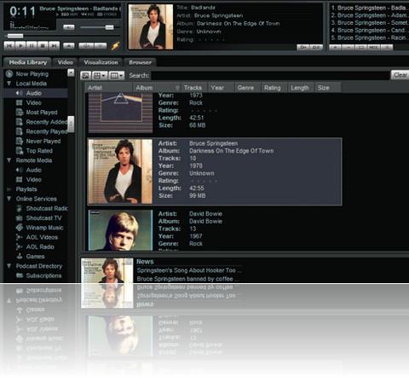Select the David Bowie album cover

(120, 230)
